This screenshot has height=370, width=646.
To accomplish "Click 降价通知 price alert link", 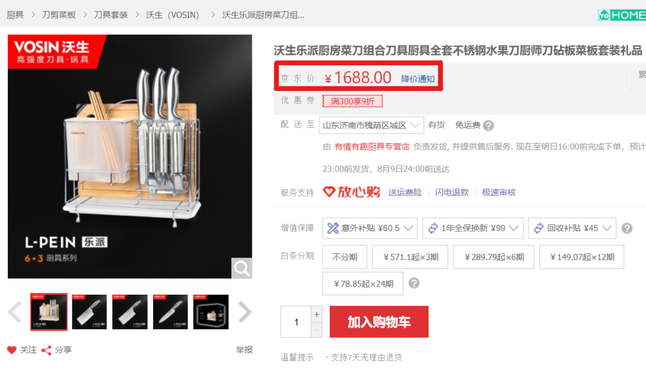I will point(418,79).
